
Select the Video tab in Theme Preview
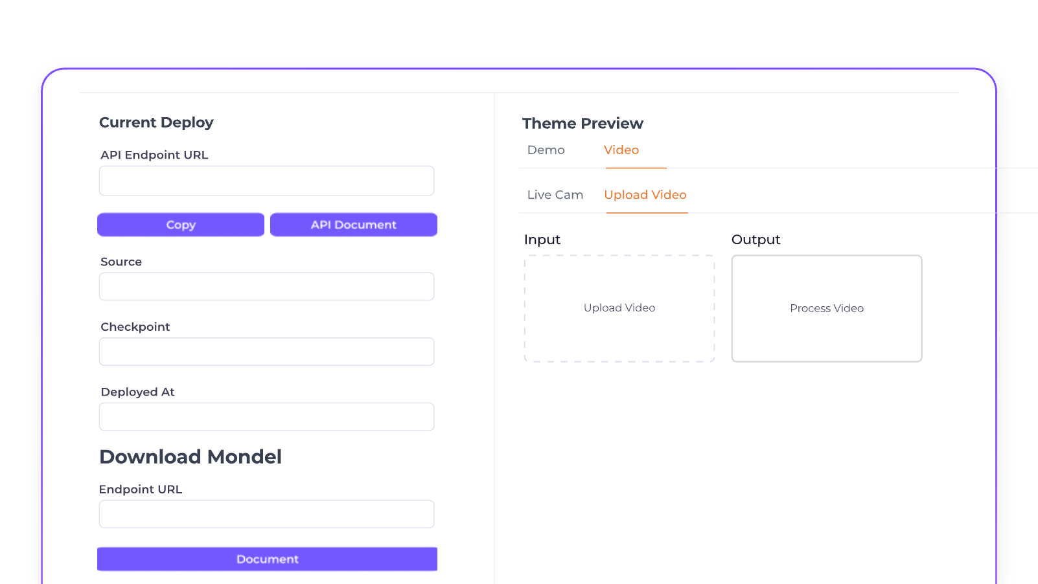[x=621, y=150]
